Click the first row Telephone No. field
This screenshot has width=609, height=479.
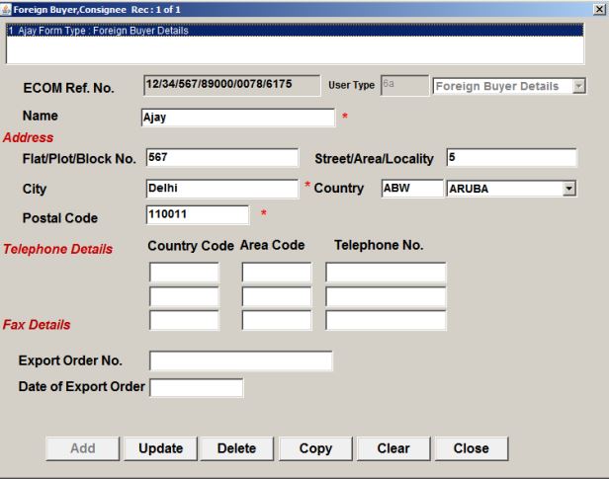(x=386, y=273)
